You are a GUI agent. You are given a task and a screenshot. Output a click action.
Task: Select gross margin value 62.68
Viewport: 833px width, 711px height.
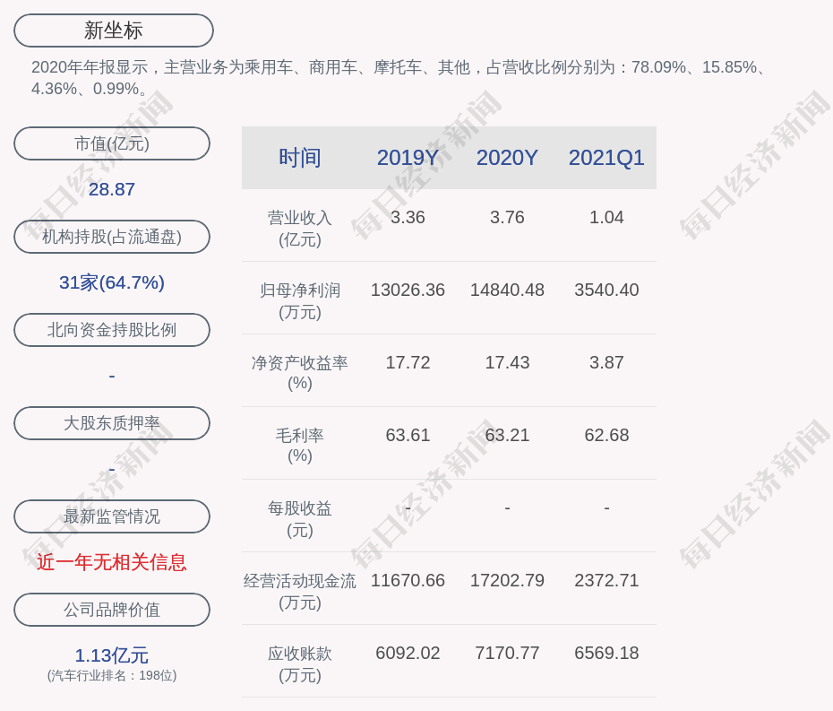[x=606, y=435]
